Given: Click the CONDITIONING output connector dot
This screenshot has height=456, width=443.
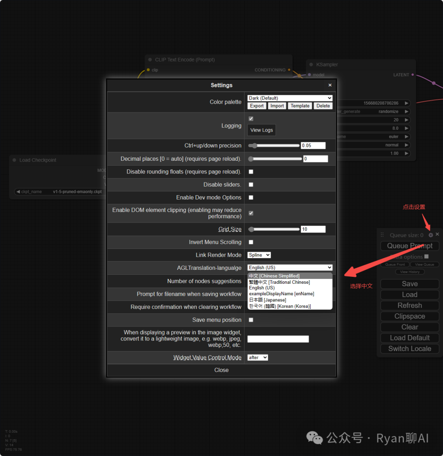Looking at the screenshot, I should click(289, 70).
